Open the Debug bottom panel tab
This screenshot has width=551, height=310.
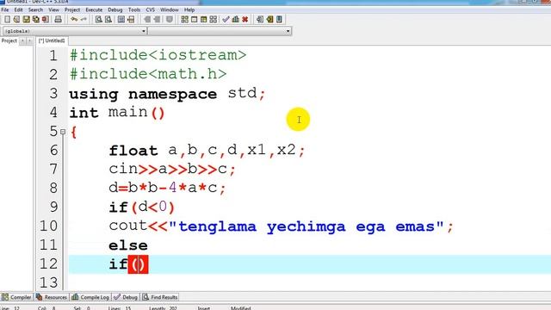click(x=126, y=297)
